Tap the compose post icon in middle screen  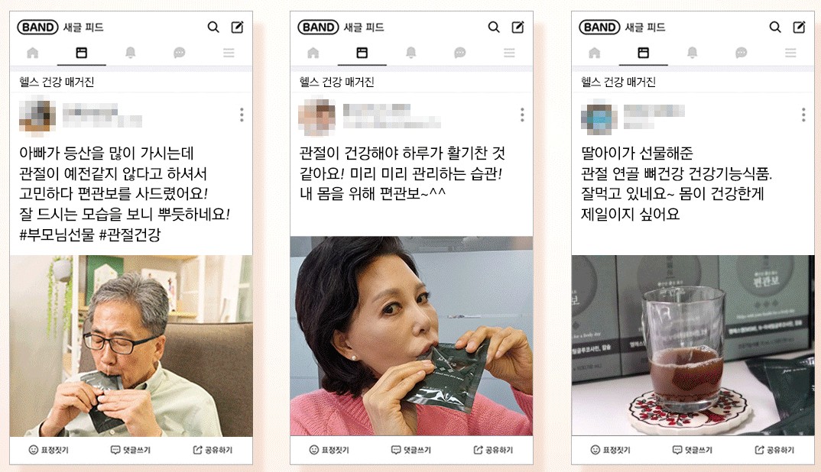pyautogui.click(x=518, y=27)
